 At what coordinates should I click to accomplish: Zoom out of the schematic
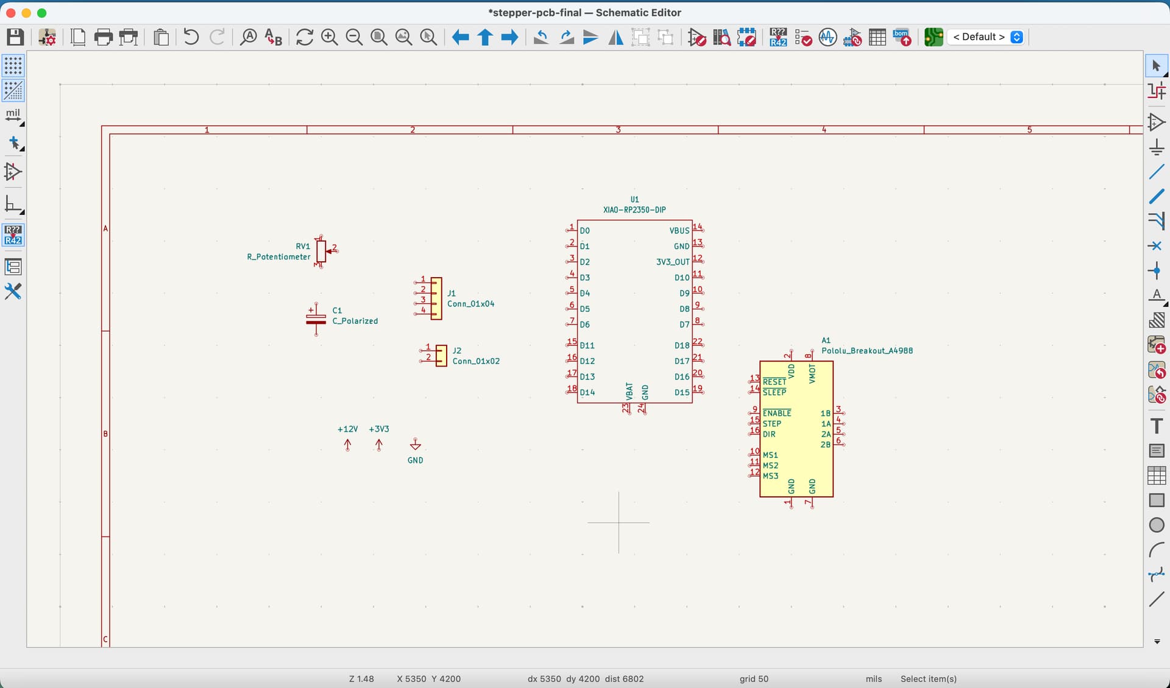[x=354, y=37]
